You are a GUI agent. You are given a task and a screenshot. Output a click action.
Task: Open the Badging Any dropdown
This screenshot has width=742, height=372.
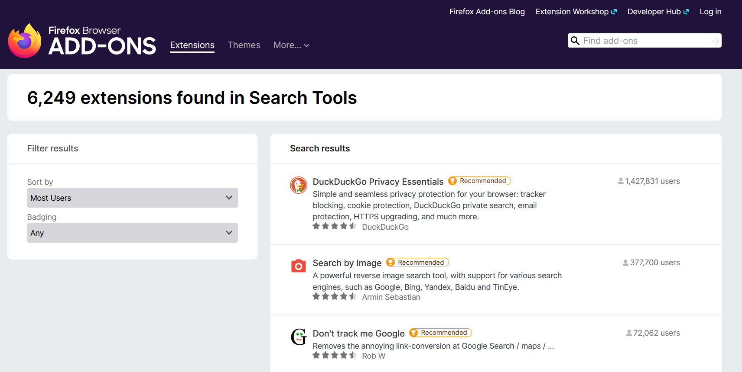click(x=132, y=233)
